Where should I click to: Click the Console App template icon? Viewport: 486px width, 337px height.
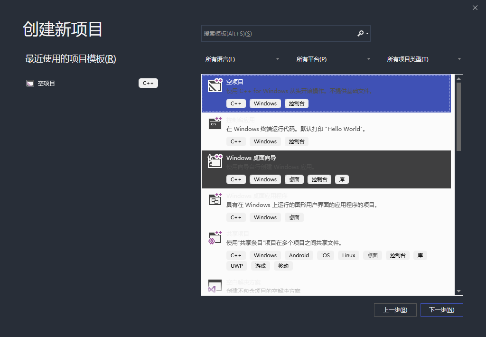coord(215,123)
